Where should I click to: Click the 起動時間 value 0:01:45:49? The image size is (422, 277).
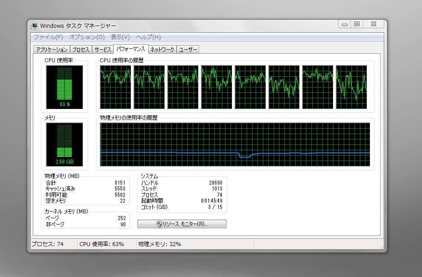[212, 201]
